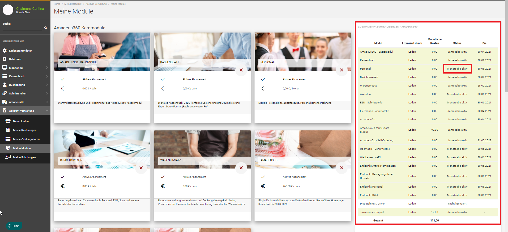Screen dimensions: 508x232
Task: Click the Kassenblatt card image
Action: point(202,52)
